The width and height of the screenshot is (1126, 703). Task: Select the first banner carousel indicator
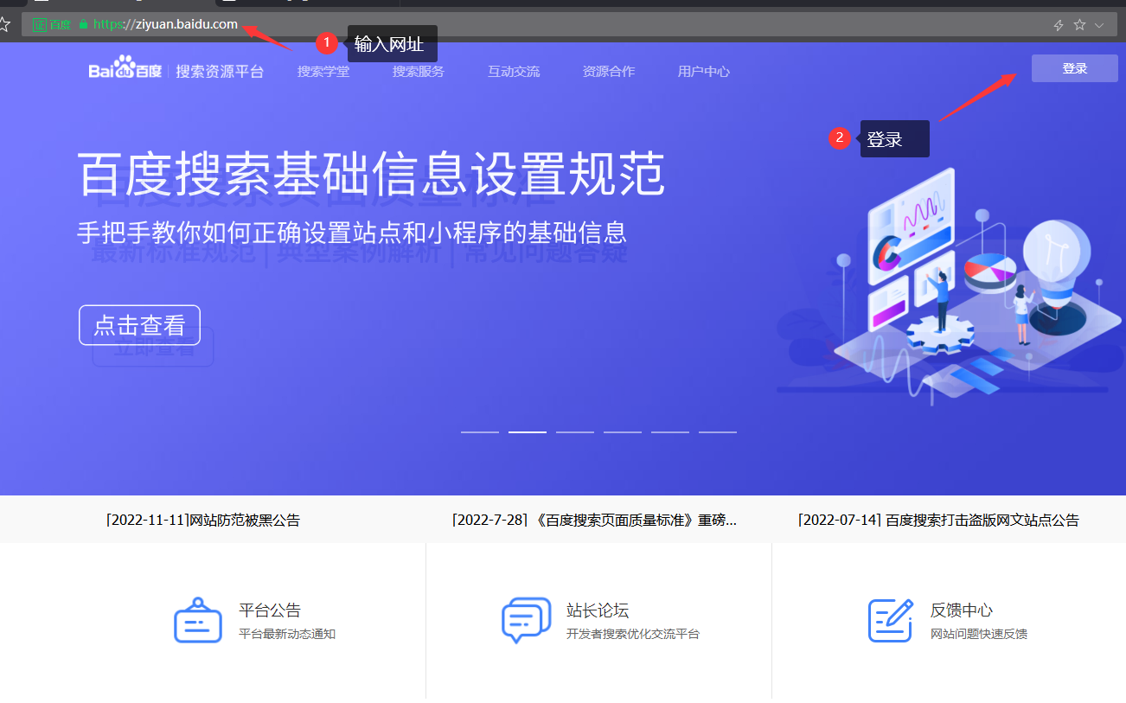pyautogui.click(x=480, y=431)
